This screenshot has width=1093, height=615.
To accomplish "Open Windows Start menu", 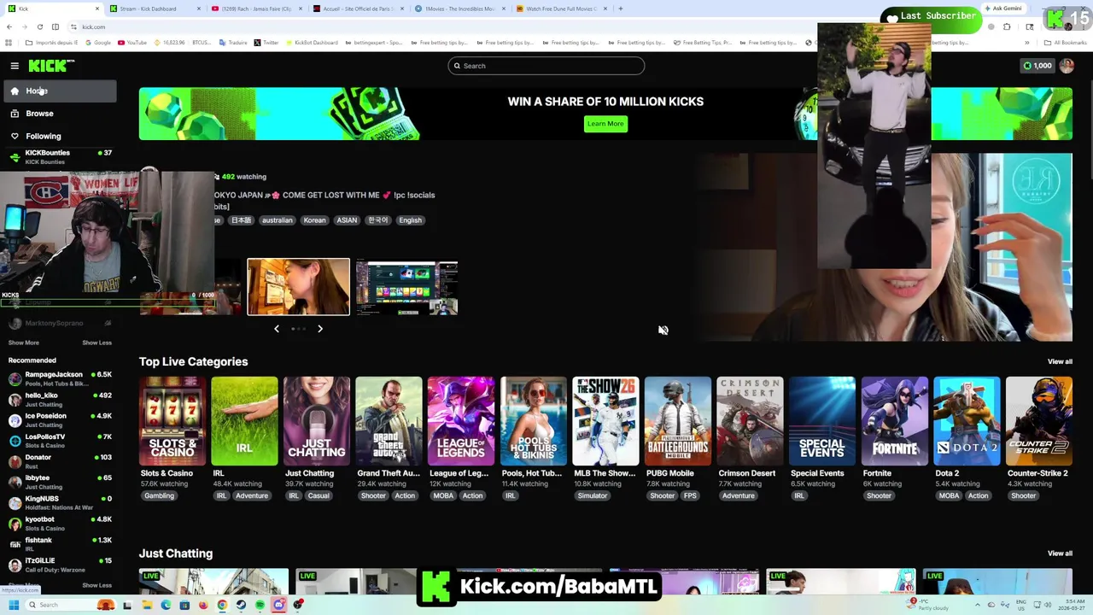I will coord(14,605).
